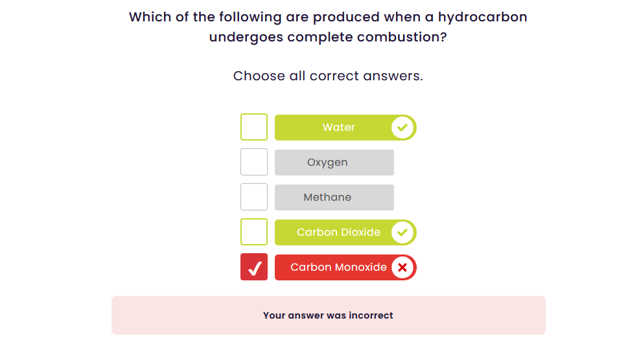Tick the Oxygen checkbox

(x=254, y=162)
